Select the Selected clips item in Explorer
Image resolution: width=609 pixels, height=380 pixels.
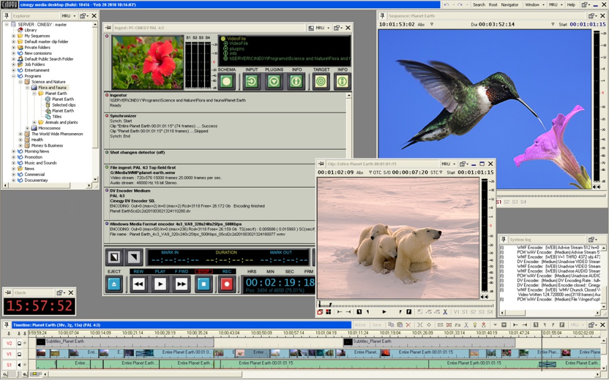pos(64,105)
